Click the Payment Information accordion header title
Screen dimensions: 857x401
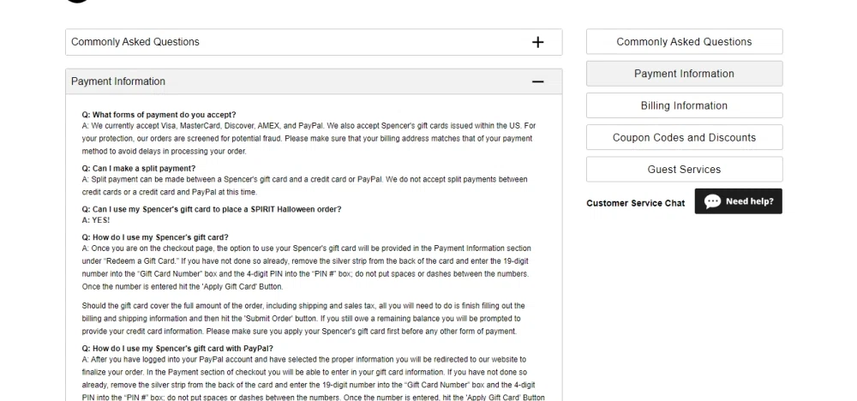(118, 81)
